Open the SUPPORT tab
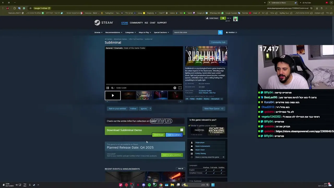 point(162,23)
